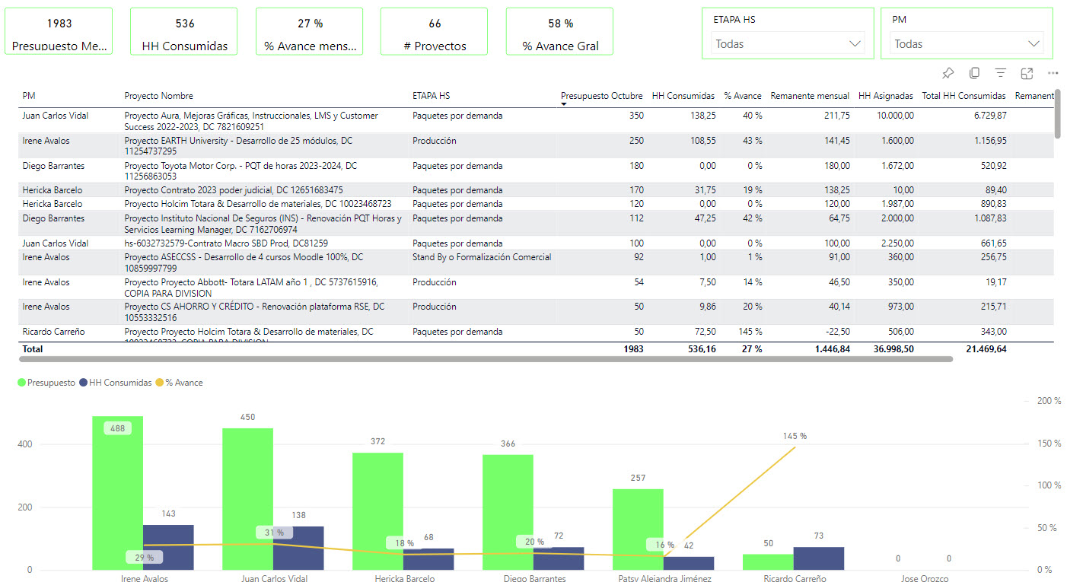Expand the PM slicer dropdown
The image size is (1067, 582).
(1033, 44)
